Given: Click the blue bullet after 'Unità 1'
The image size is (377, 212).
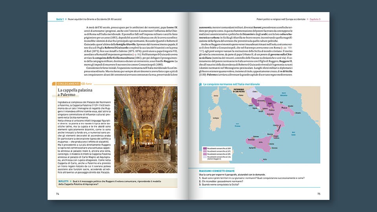Looking at the screenshot, I should tap(66, 19).
